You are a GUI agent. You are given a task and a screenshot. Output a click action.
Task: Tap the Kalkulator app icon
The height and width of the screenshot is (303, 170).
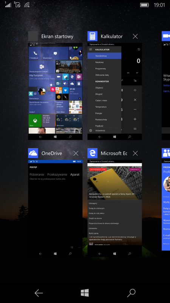[x=92, y=36]
